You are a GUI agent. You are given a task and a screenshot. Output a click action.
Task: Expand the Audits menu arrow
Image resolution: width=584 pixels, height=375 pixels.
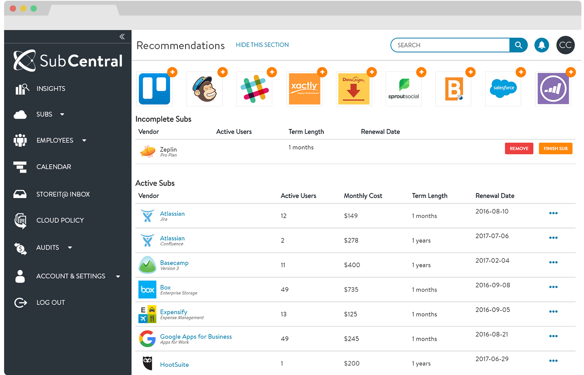70,248
